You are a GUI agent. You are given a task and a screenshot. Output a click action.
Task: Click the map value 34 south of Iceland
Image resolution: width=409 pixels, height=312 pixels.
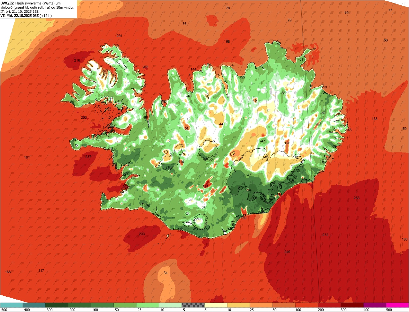click(x=165, y=273)
